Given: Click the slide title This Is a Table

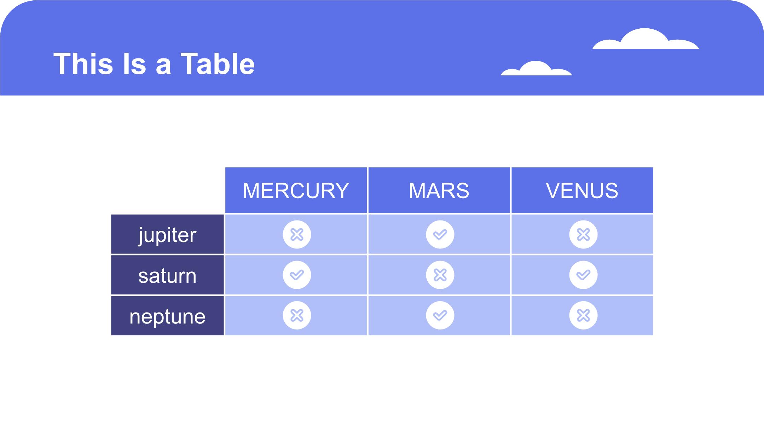Looking at the screenshot, I should (154, 64).
